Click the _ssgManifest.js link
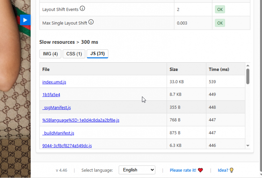The width and height of the screenshot is (262, 178). point(57,107)
